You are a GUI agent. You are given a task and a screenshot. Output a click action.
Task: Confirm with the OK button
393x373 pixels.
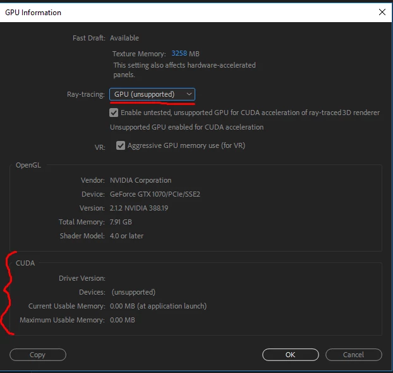(291, 355)
